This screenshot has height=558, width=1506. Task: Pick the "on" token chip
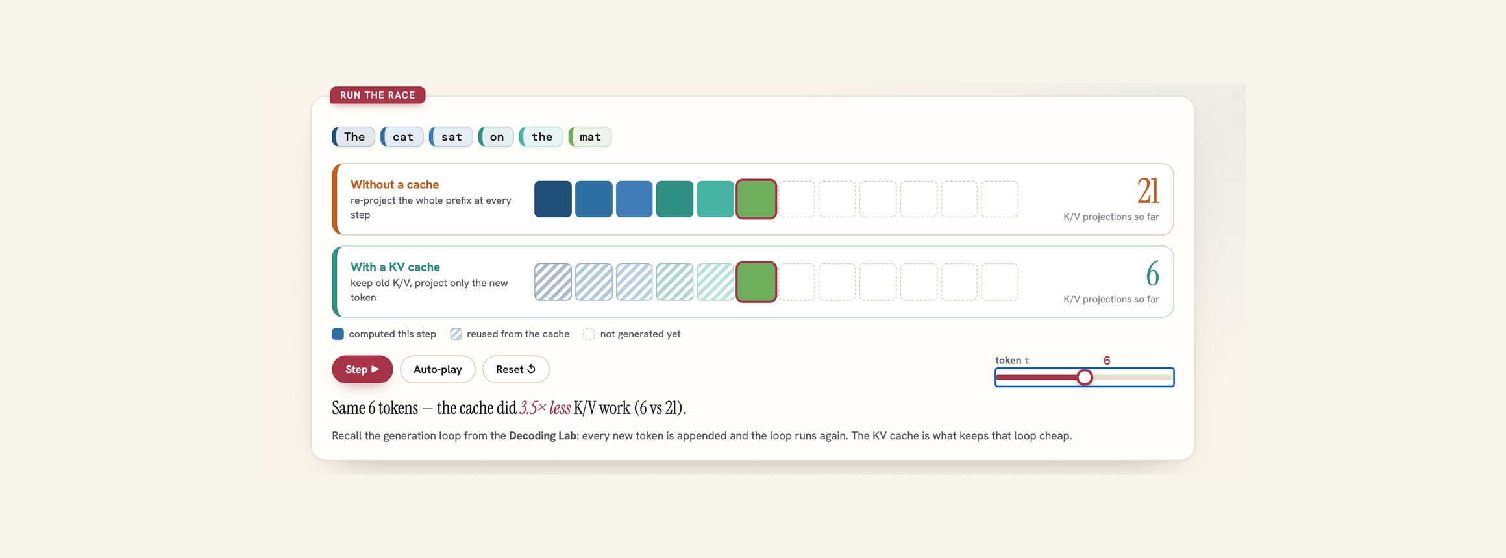click(x=496, y=137)
